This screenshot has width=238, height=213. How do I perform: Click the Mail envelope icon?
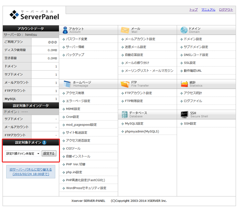pyautogui.click(x=125, y=30)
